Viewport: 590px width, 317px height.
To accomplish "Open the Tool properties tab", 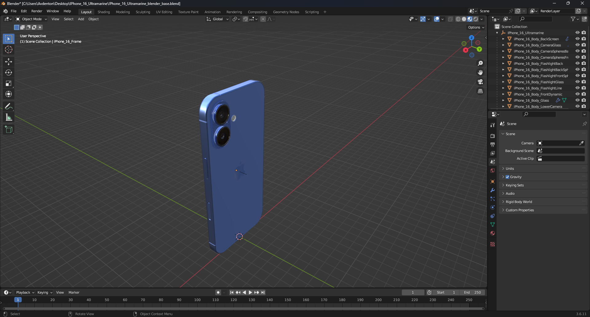I will point(493,125).
